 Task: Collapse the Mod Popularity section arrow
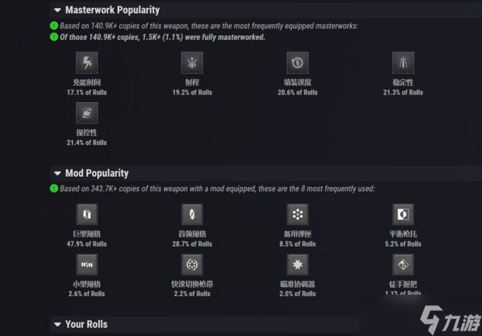click(57, 173)
